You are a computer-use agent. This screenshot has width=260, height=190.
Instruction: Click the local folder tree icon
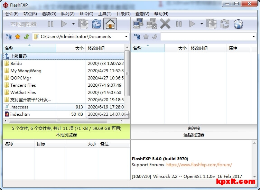pyautogui.click(x=9, y=37)
